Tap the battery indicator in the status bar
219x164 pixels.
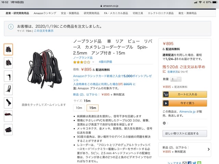pyautogui.click(x=215, y=2)
